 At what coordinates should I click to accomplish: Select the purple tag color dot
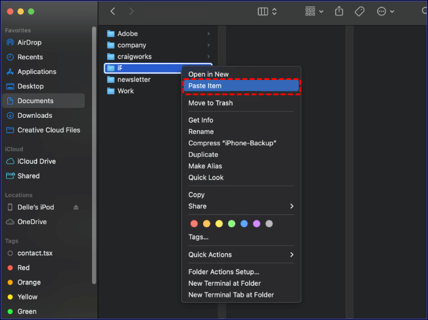click(257, 224)
